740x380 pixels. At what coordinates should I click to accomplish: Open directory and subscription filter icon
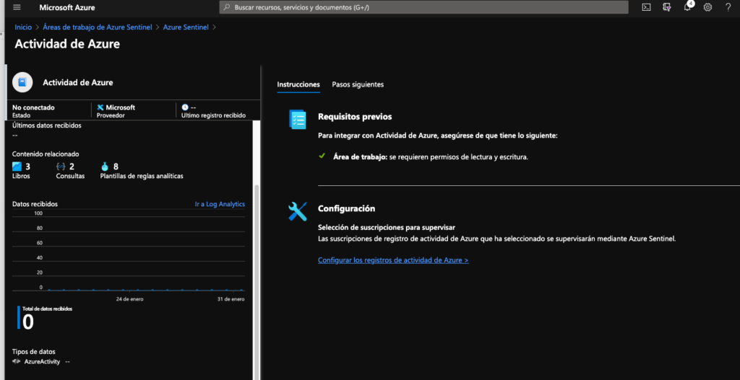(667, 7)
